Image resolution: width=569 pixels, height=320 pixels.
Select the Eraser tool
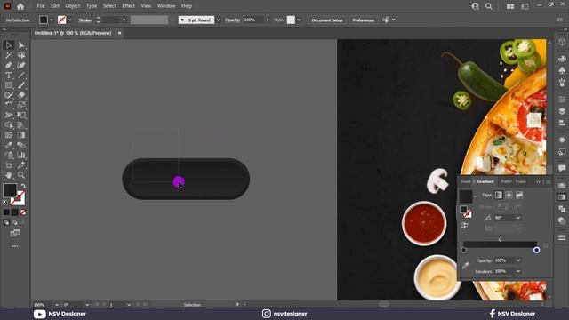21,95
